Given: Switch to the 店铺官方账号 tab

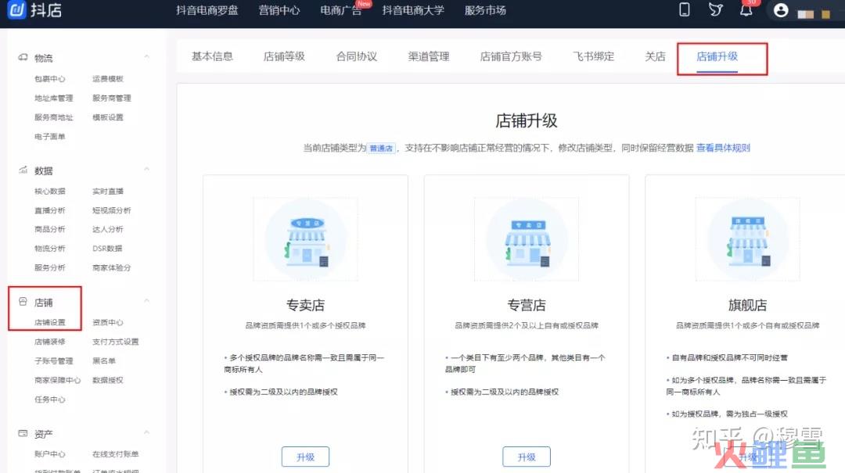Looking at the screenshot, I should coord(511,56).
